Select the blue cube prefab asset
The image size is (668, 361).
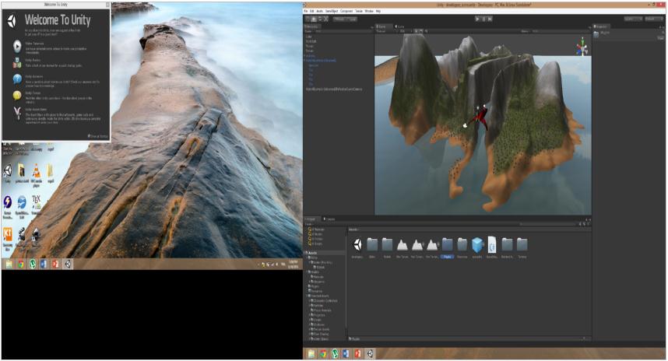click(477, 244)
